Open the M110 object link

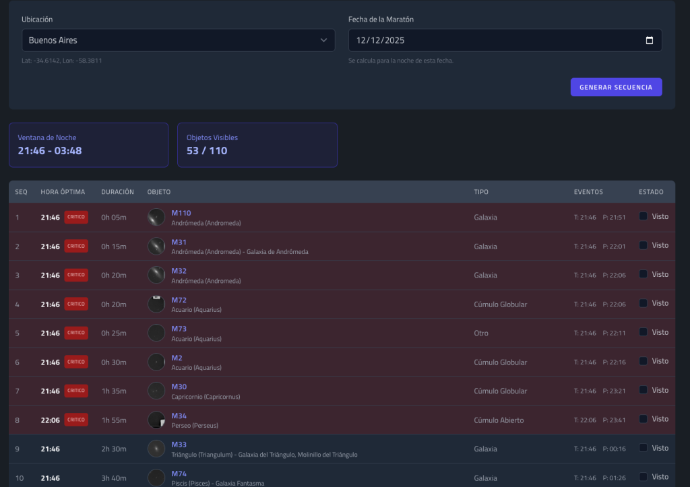click(x=181, y=213)
